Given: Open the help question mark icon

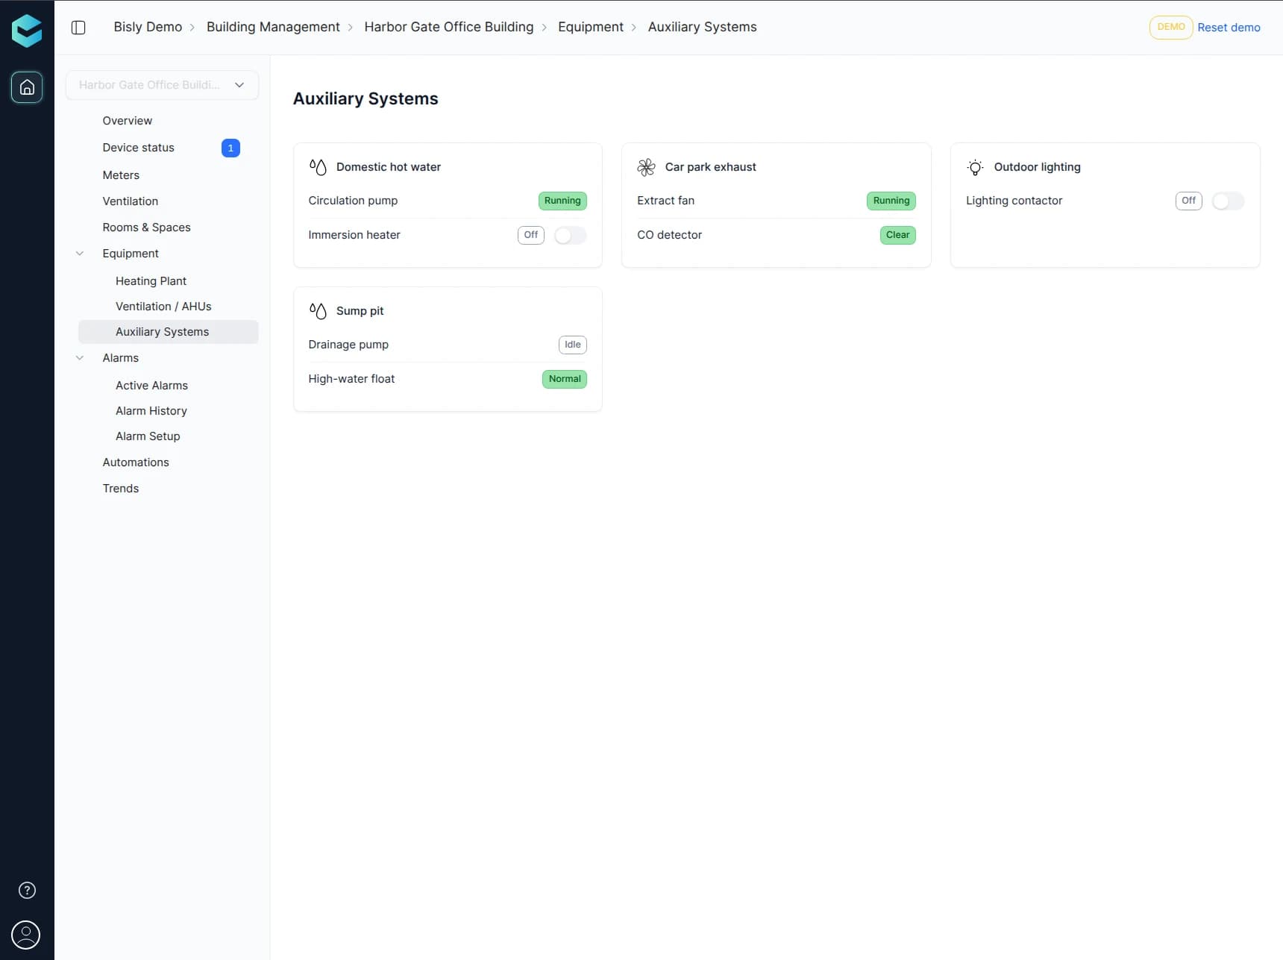Looking at the screenshot, I should pyautogui.click(x=27, y=890).
